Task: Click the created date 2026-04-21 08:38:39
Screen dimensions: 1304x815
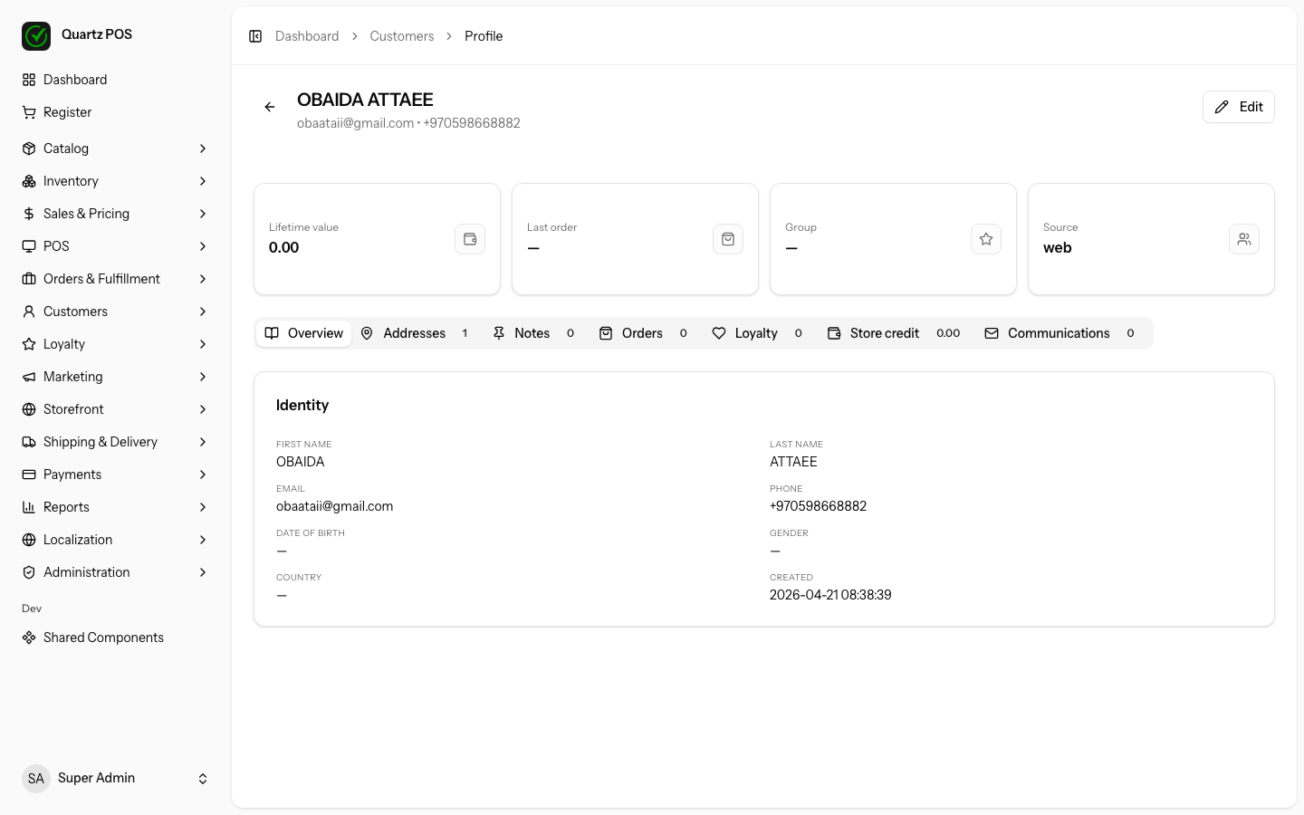Action: (830, 595)
